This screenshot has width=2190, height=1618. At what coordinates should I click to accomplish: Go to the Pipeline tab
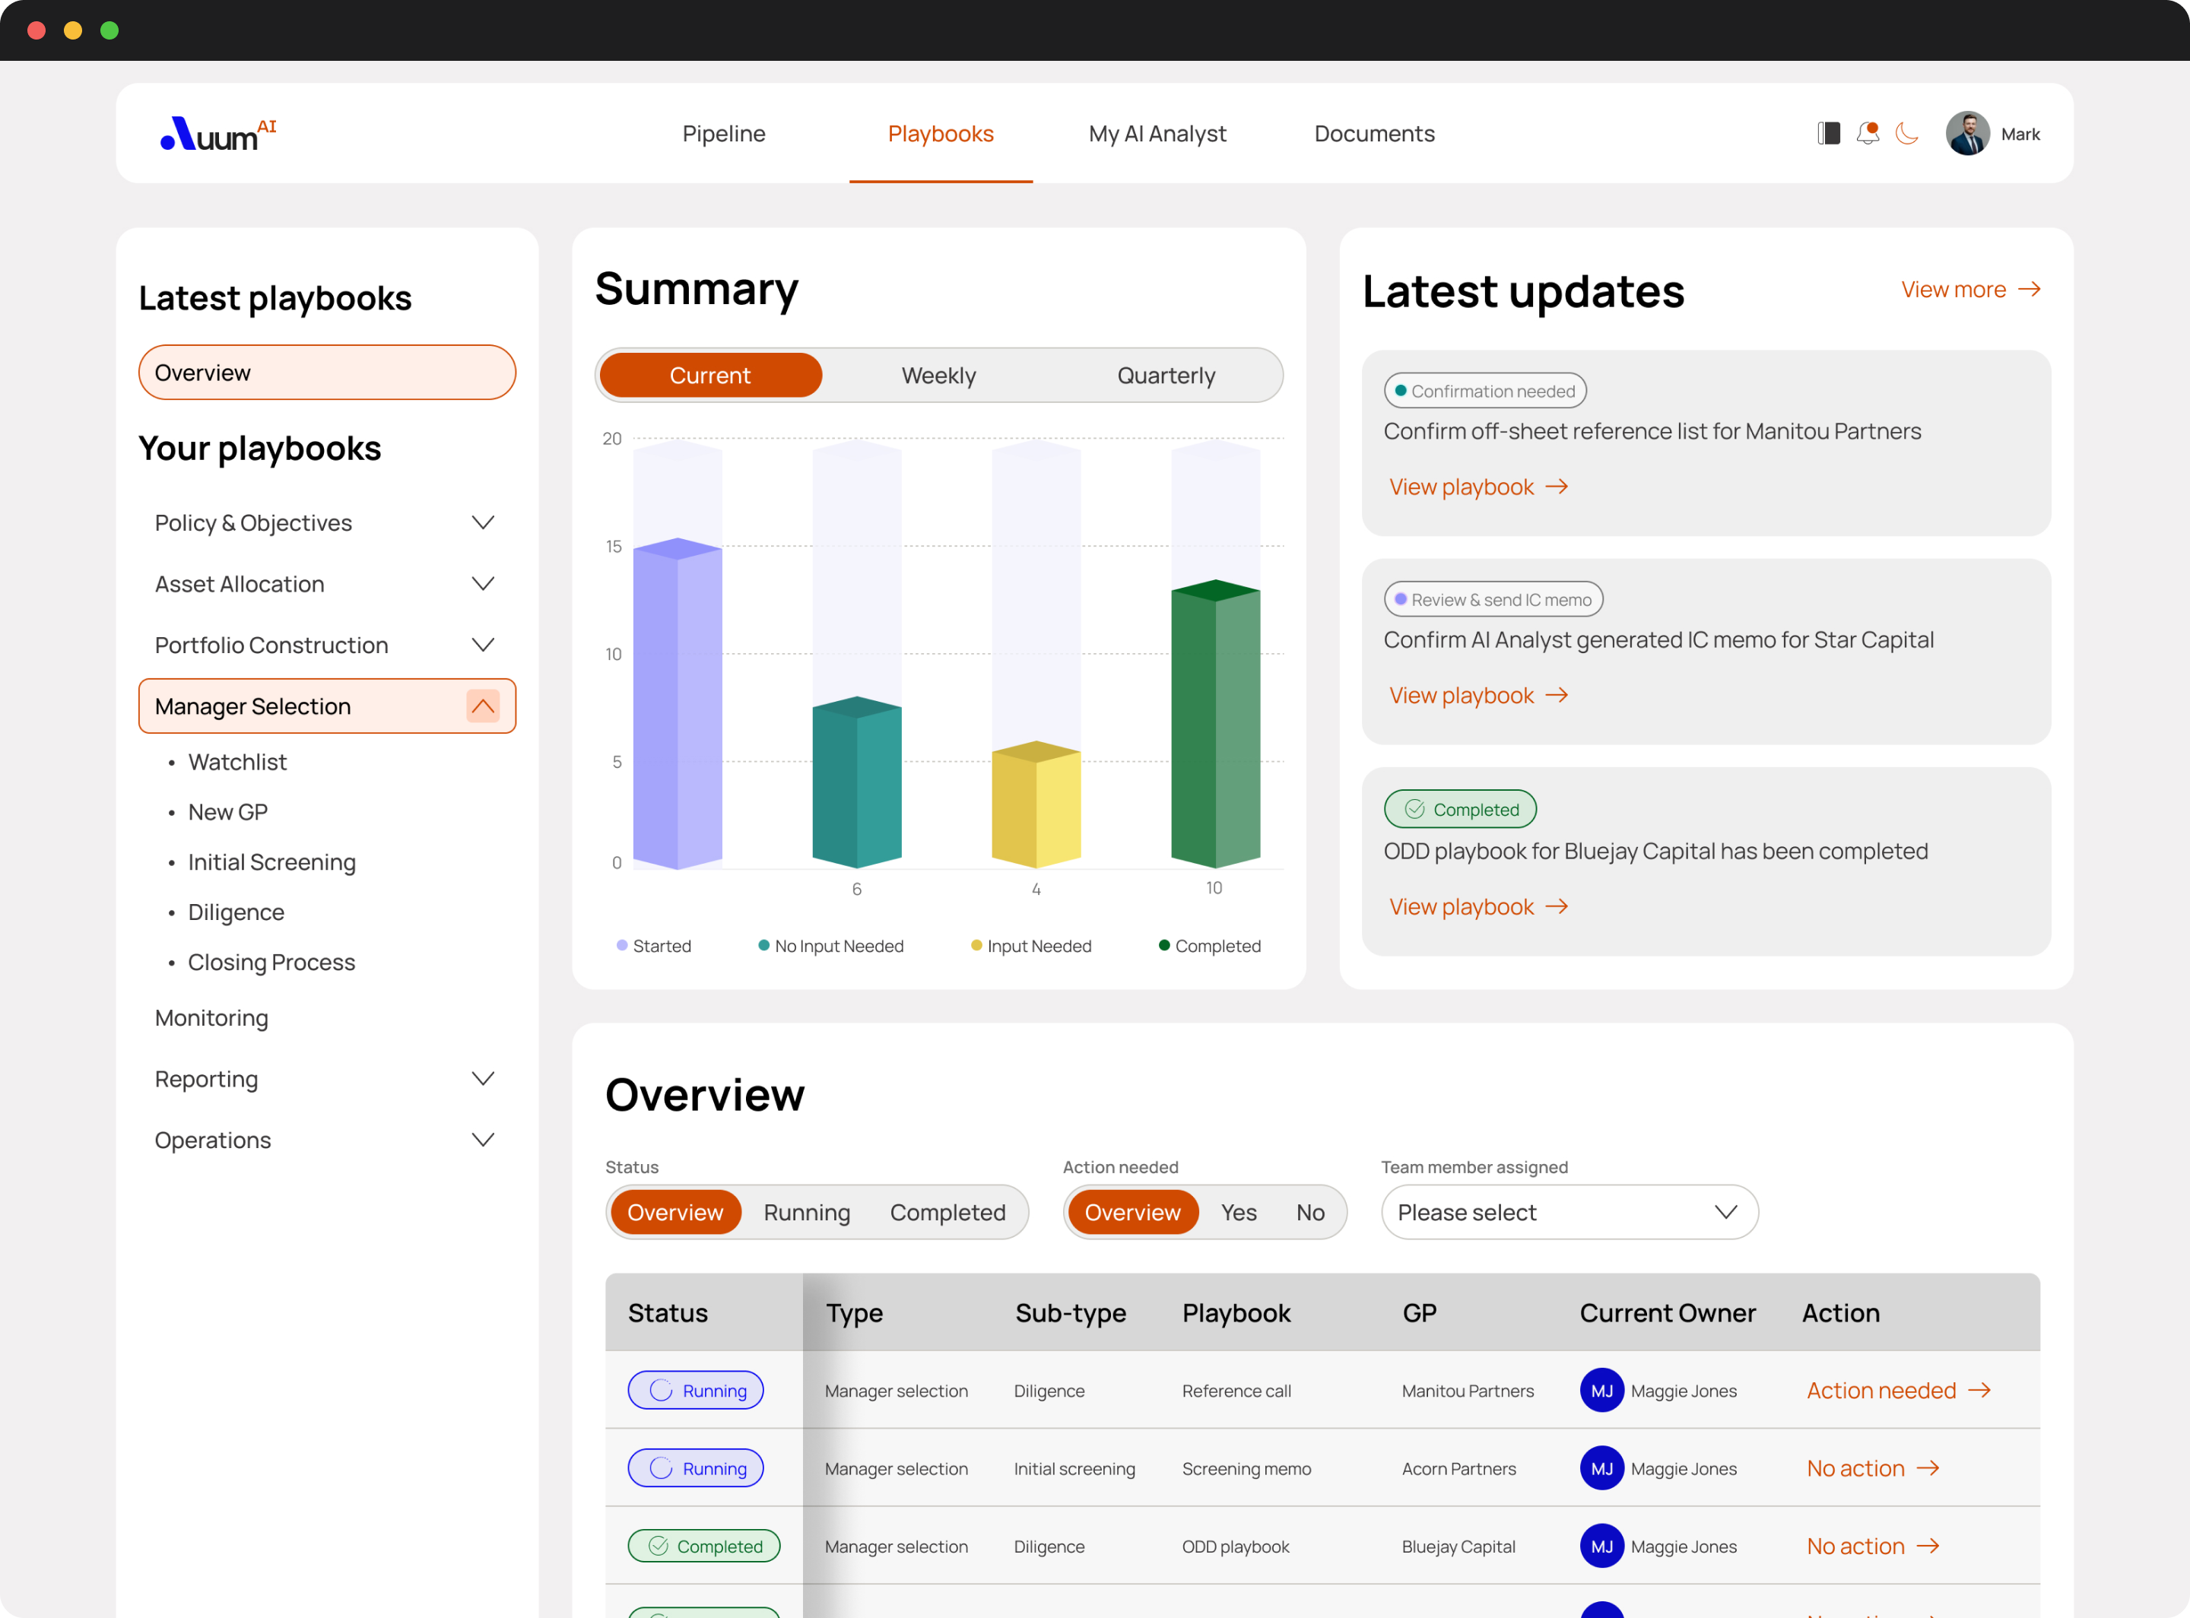coord(724,133)
